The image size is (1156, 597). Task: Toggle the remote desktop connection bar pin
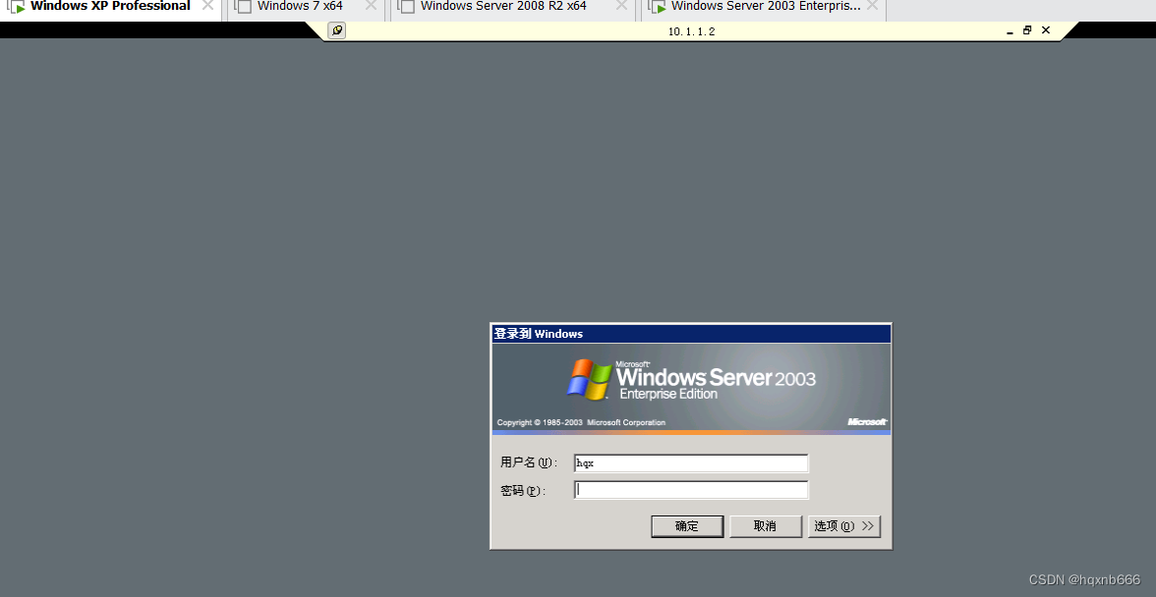337,30
